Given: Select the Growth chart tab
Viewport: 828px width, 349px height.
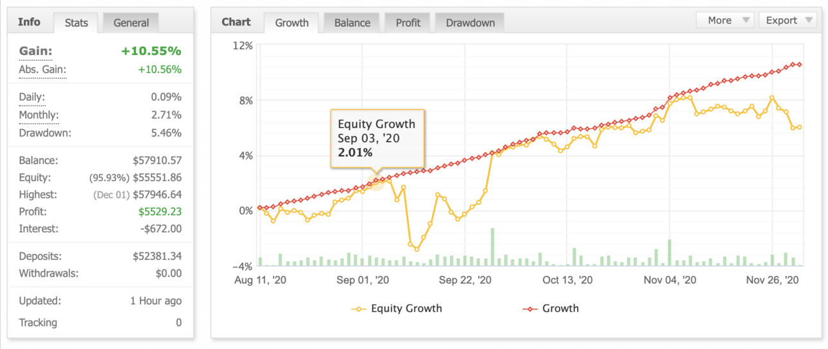Looking at the screenshot, I should 291,23.
